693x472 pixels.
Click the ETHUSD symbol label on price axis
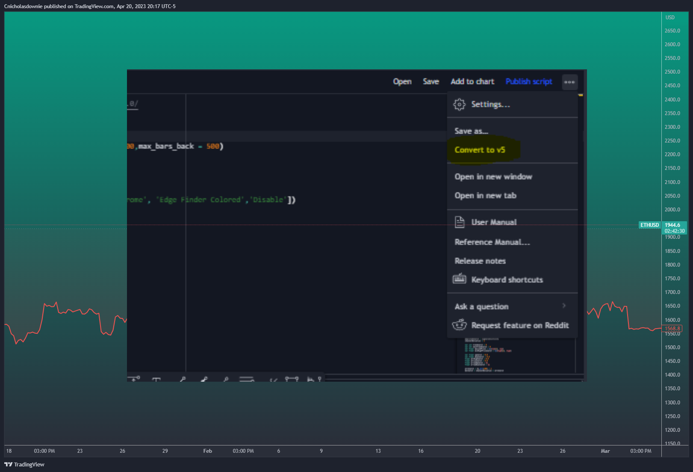[x=649, y=225]
